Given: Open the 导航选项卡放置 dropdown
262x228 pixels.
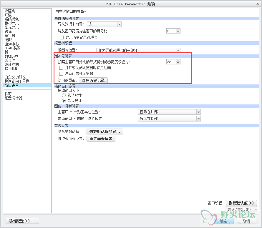Looking at the screenshot, I should coord(104,24).
